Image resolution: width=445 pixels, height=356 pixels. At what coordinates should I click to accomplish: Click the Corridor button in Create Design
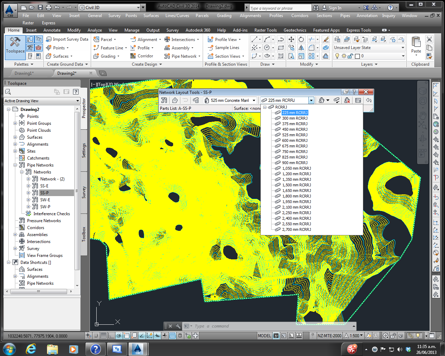[142, 56]
